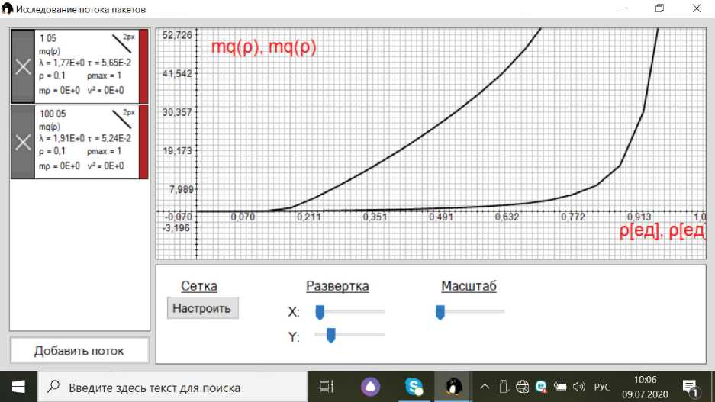Open the notification center icon

tap(690, 388)
